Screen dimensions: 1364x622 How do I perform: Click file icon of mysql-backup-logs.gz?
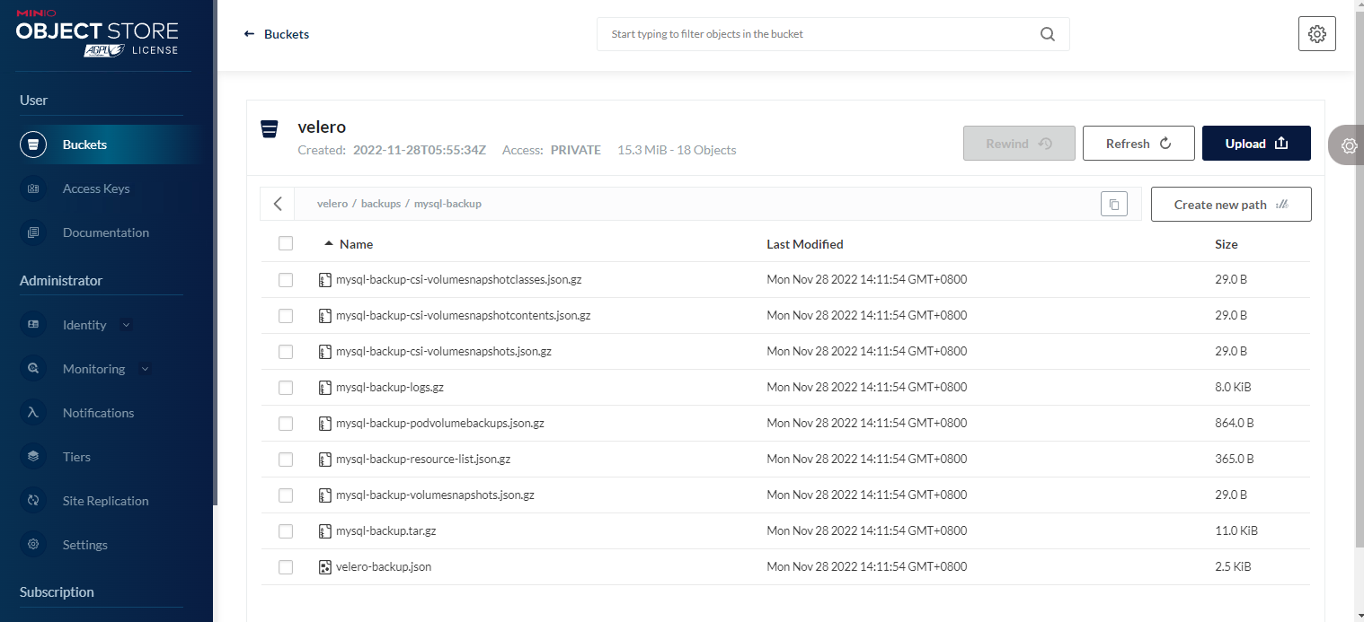click(325, 388)
